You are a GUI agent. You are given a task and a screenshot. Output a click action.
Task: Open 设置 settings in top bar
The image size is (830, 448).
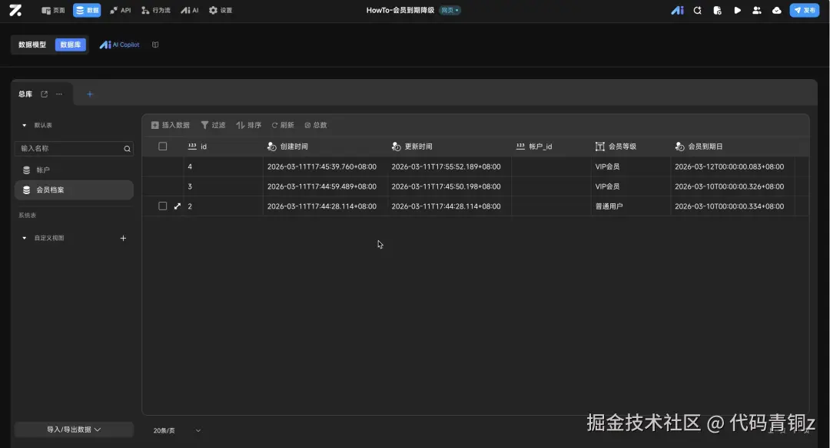221,10
